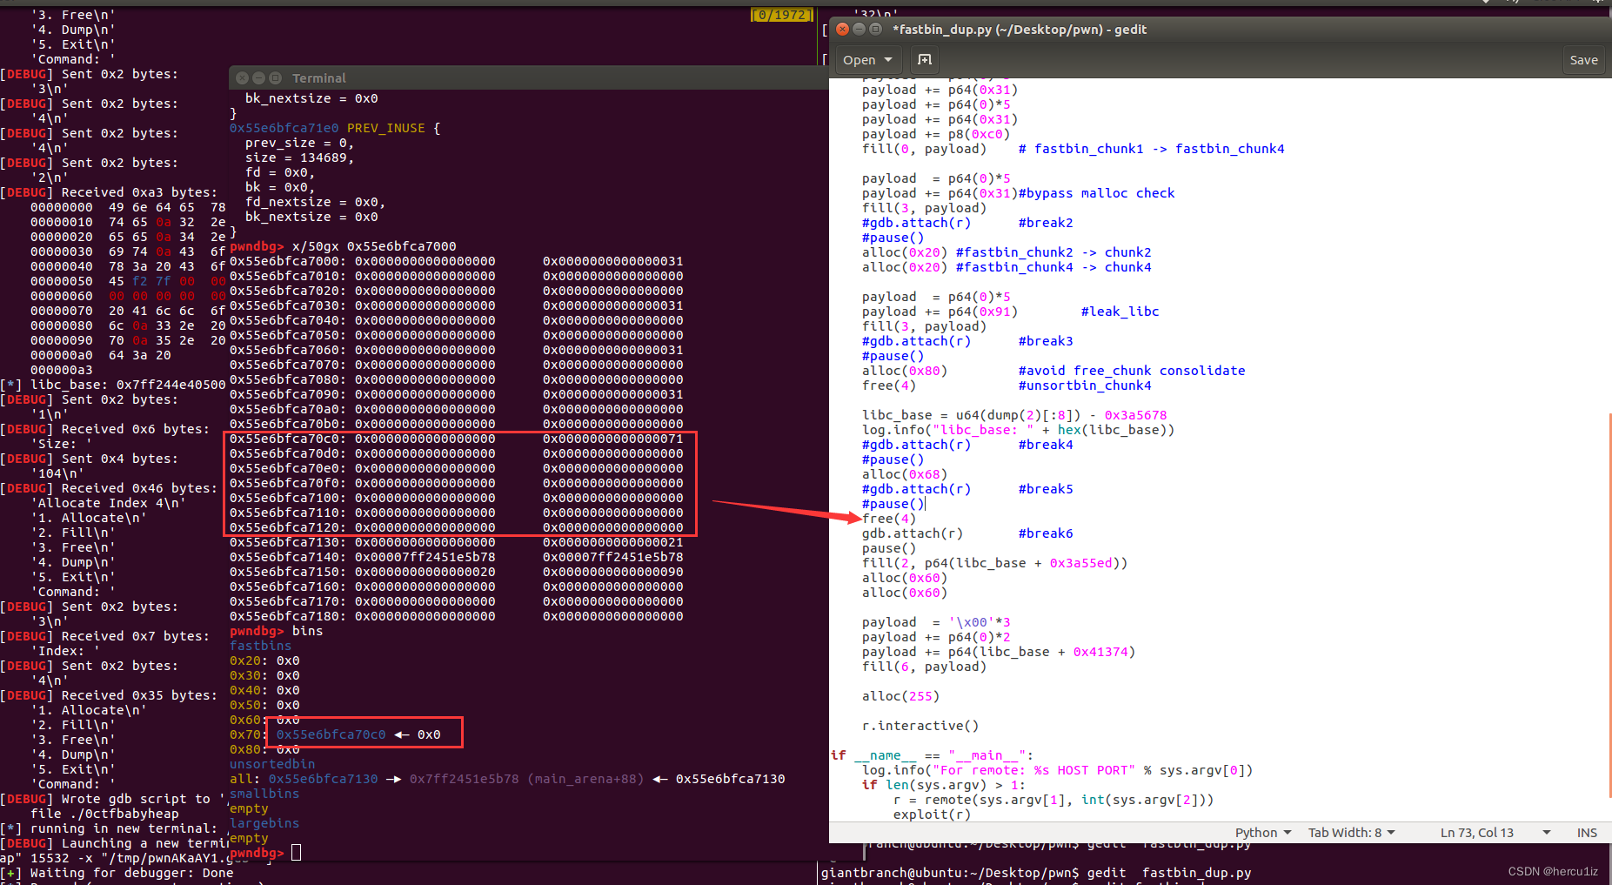Click the 'Allocate Index 4\n' debug line
Image resolution: width=1612 pixels, height=885 pixels.
[109, 503]
